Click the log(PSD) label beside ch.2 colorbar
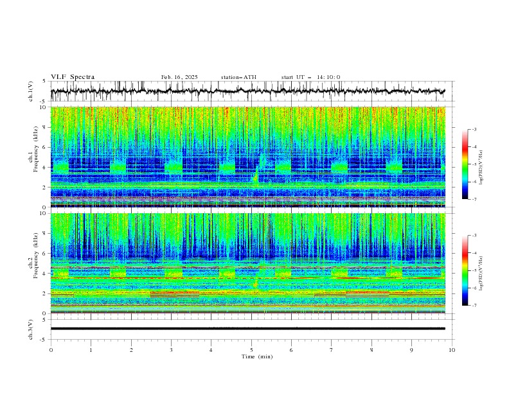The image size is (509, 393). pos(481,274)
